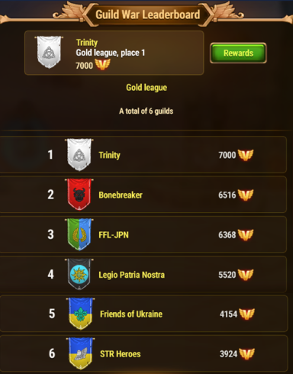293x374 pixels.
Task: Select Friends of Ukraine guild name
Action: click(131, 314)
